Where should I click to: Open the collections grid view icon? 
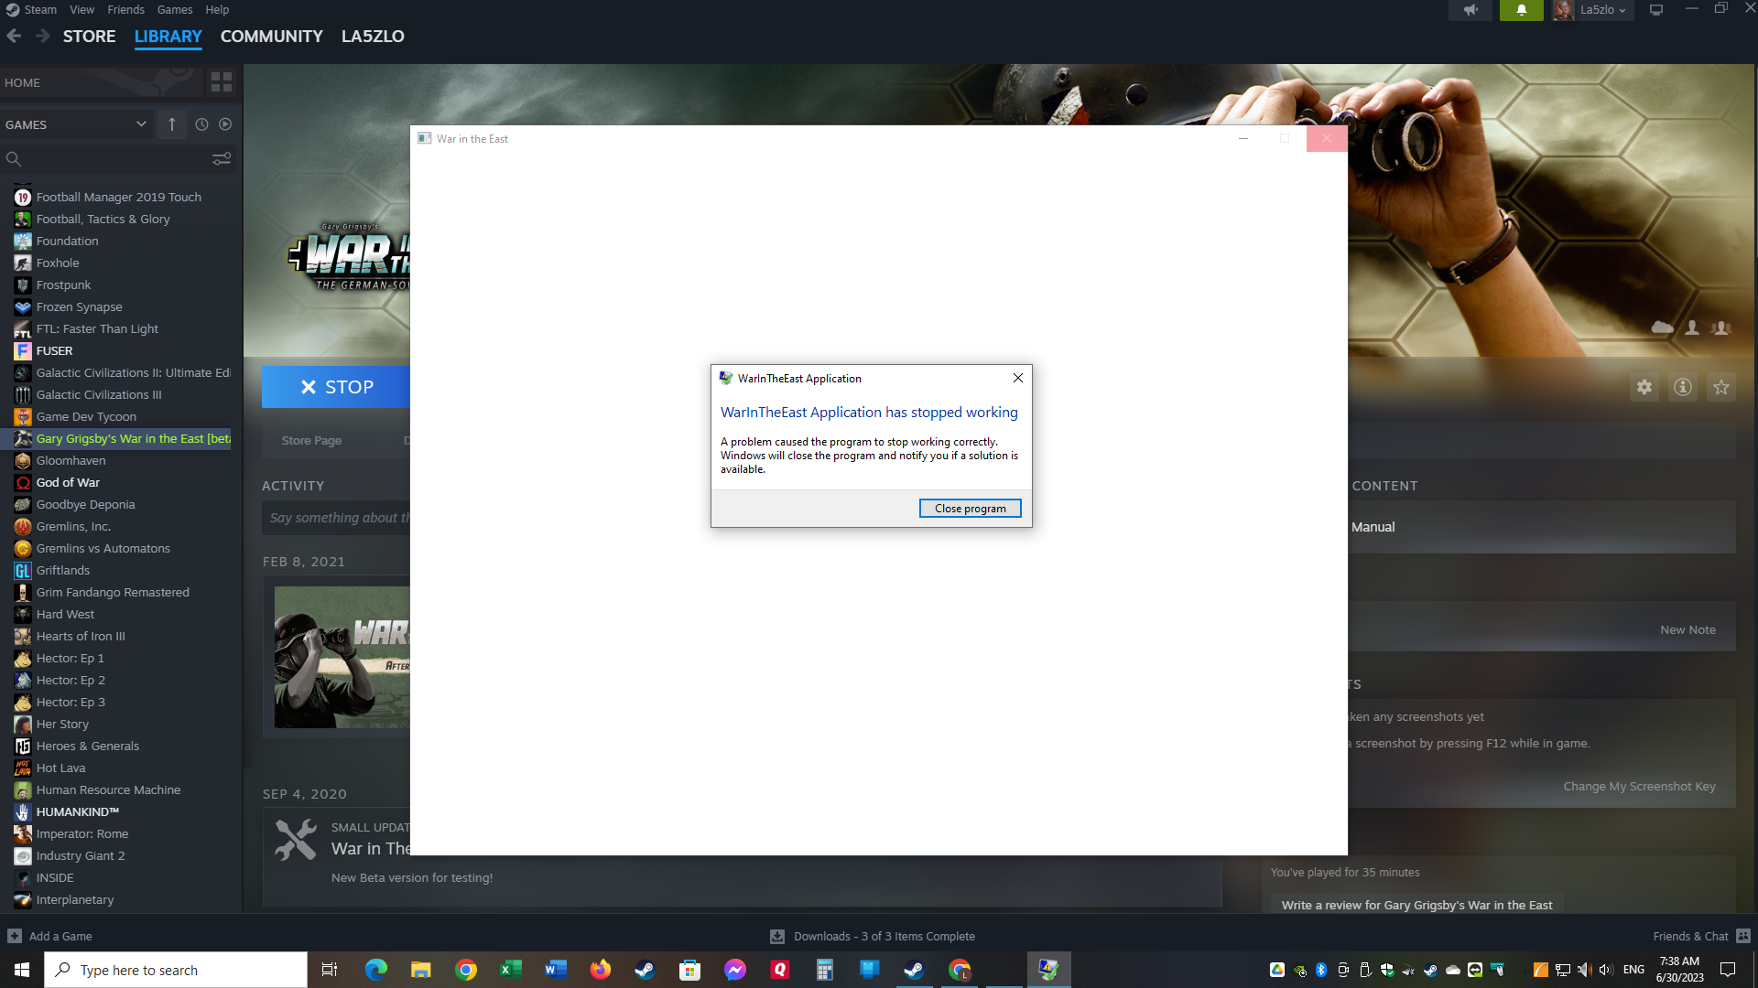pyautogui.click(x=222, y=82)
